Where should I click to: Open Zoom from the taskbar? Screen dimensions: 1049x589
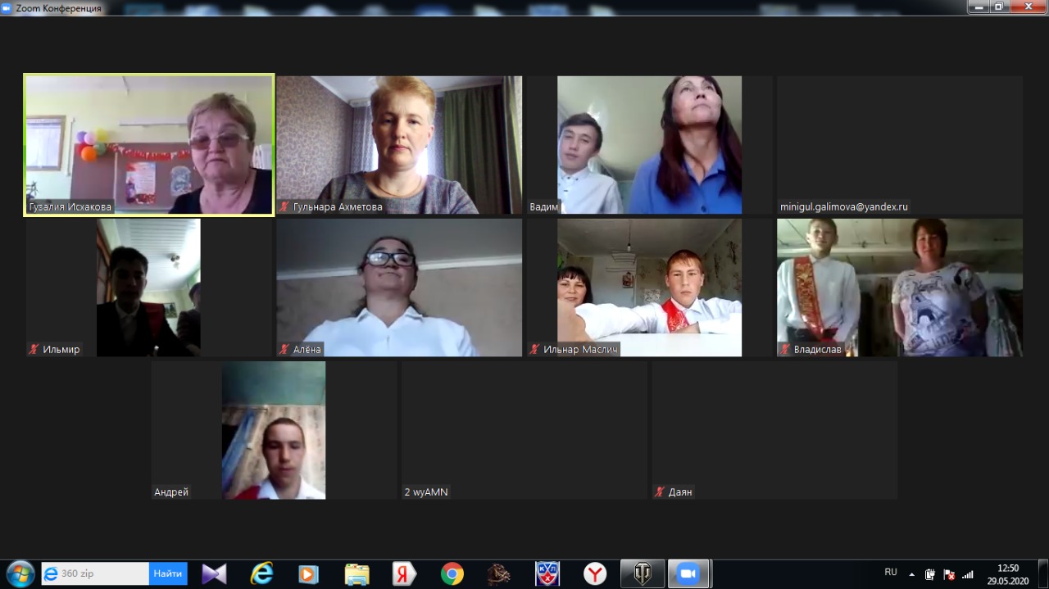pos(688,573)
